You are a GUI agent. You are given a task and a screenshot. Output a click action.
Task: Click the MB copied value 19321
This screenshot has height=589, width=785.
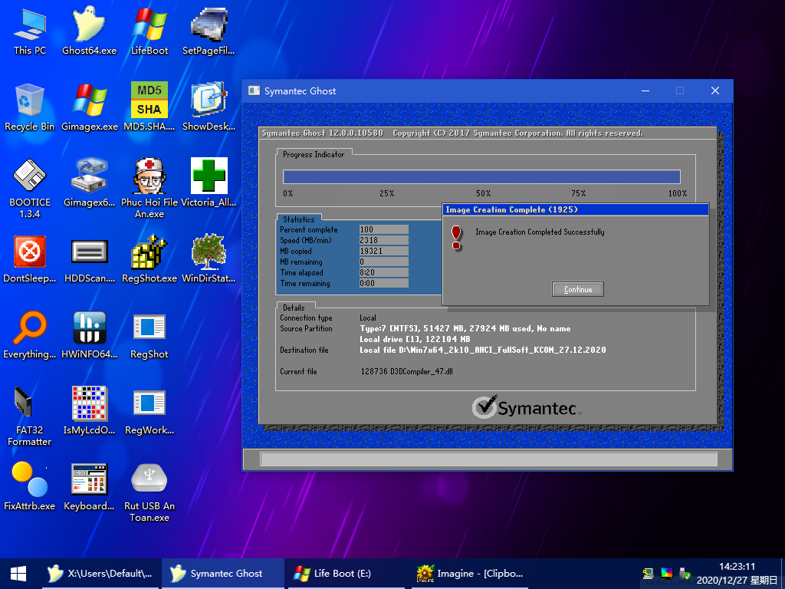tap(383, 251)
